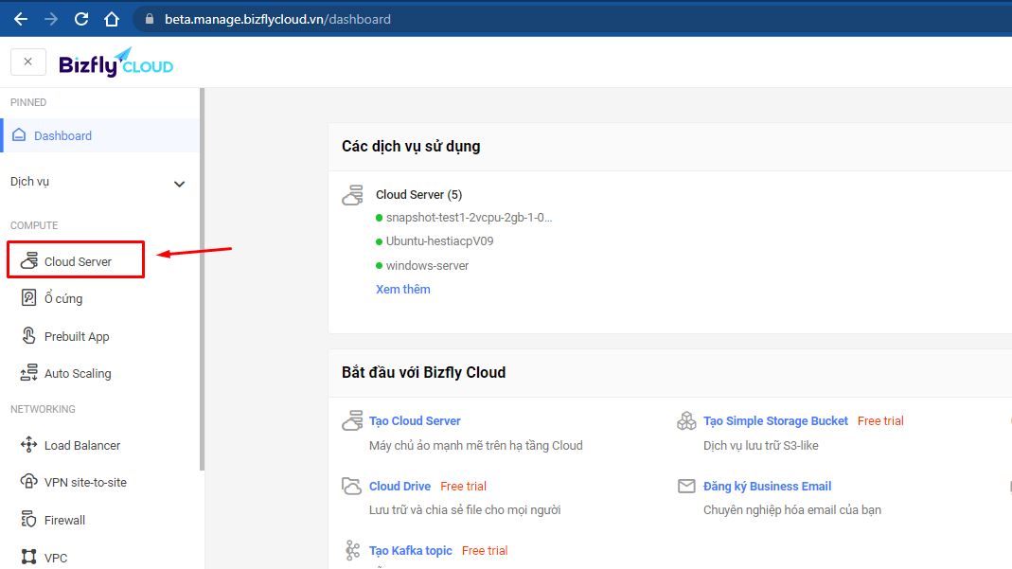This screenshot has height=569, width=1012.
Task: Click the VPN site-to-site icon
Action: click(28, 482)
